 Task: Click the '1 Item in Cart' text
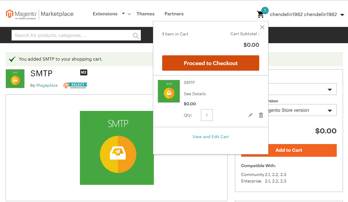(175, 34)
